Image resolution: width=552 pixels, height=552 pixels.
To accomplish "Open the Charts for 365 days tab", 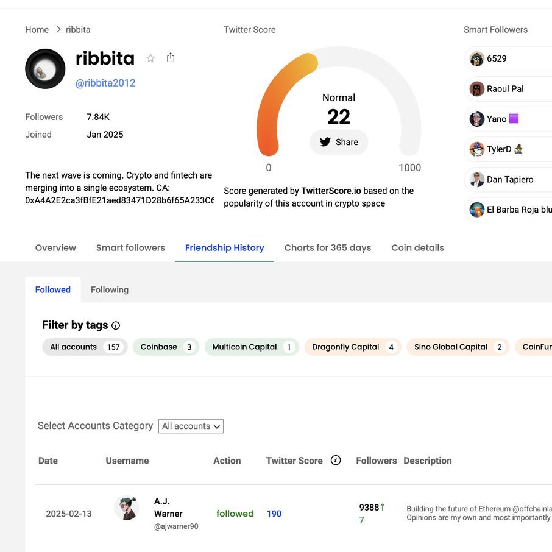I will click(328, 248).
